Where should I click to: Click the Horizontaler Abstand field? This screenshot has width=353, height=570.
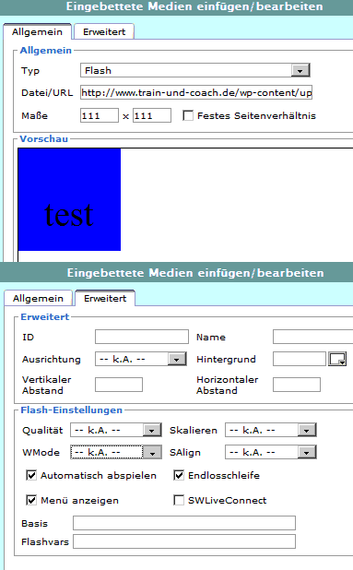point(297,385)
